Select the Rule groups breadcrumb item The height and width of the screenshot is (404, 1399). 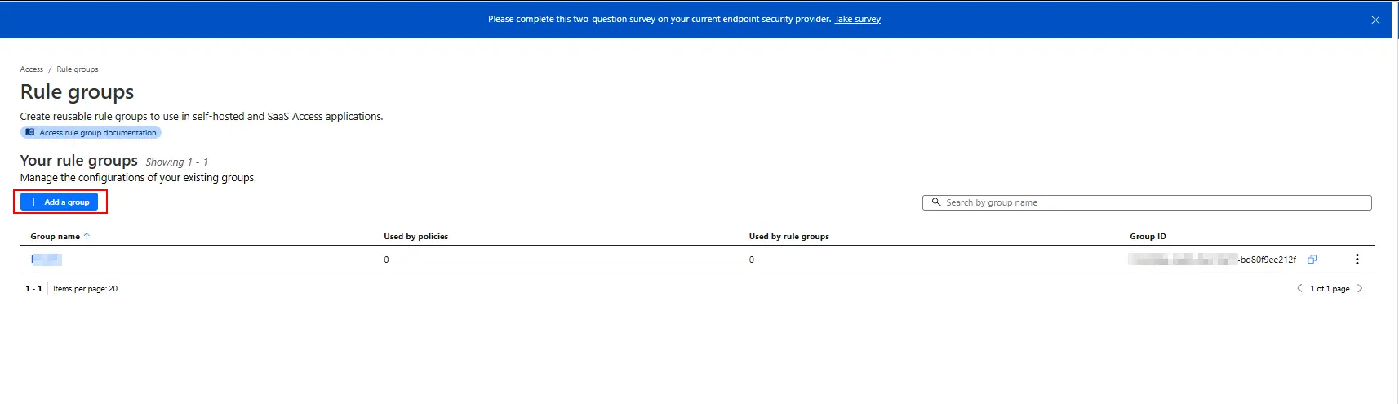[x=78, y=69]
